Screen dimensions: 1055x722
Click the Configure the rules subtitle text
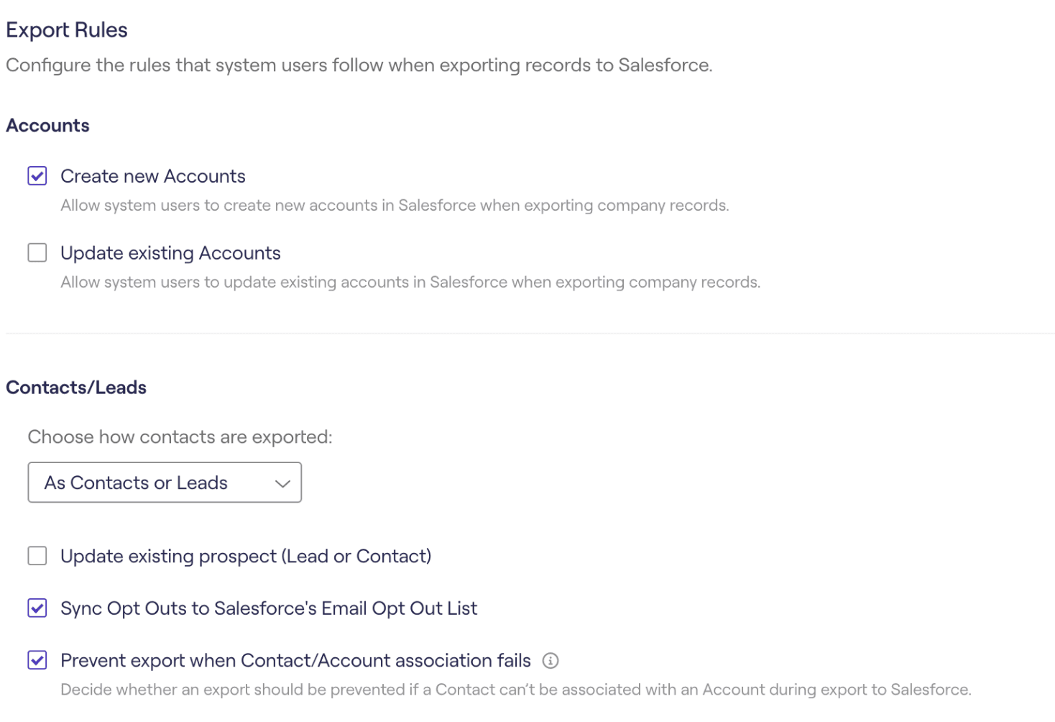pyautogui.click(x=359, y=65)
